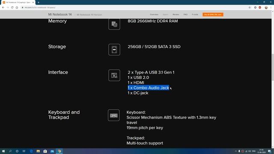Open the red ad-blocker extension icon
This screenshot has width=274, height=154.
(x=260, y=8)
